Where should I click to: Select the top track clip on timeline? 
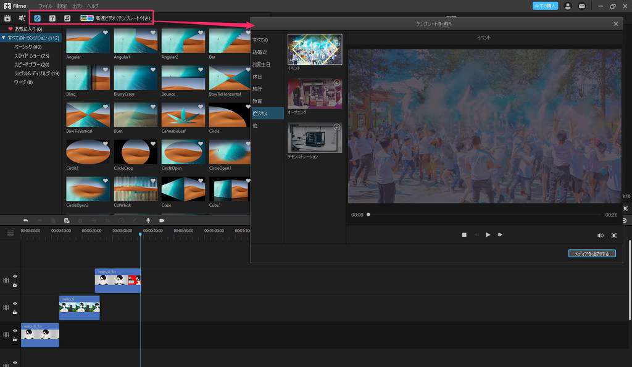[118, 281]
